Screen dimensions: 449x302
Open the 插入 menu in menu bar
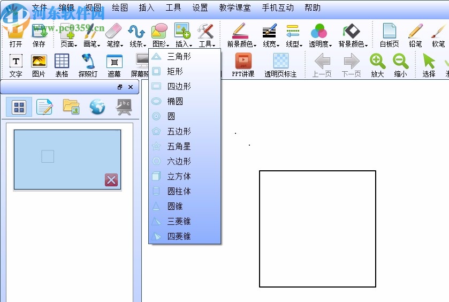point(146,7)
